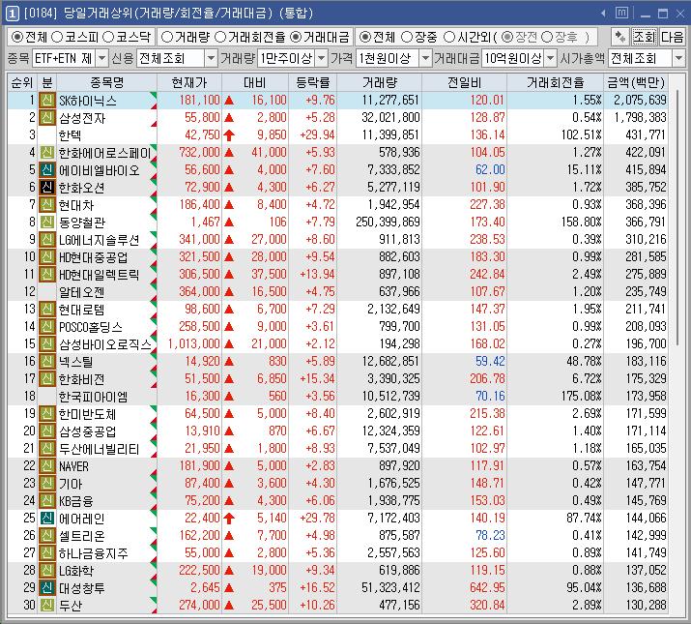Viewport: 691px width, 624px height.
Task: Click the vertical scrollbar of the list
Action: click(677, 219)
